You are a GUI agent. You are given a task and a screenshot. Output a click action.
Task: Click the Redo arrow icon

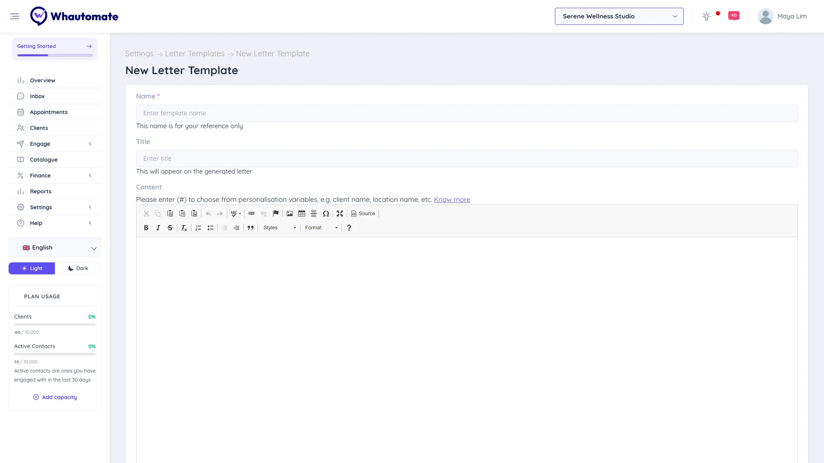point(220,213)
